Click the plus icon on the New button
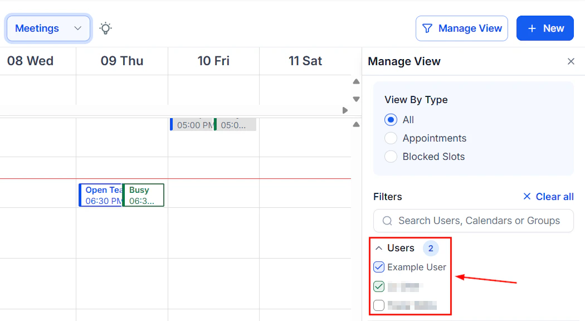Screen dimensions: 585x321 click(x=532, y=28)
